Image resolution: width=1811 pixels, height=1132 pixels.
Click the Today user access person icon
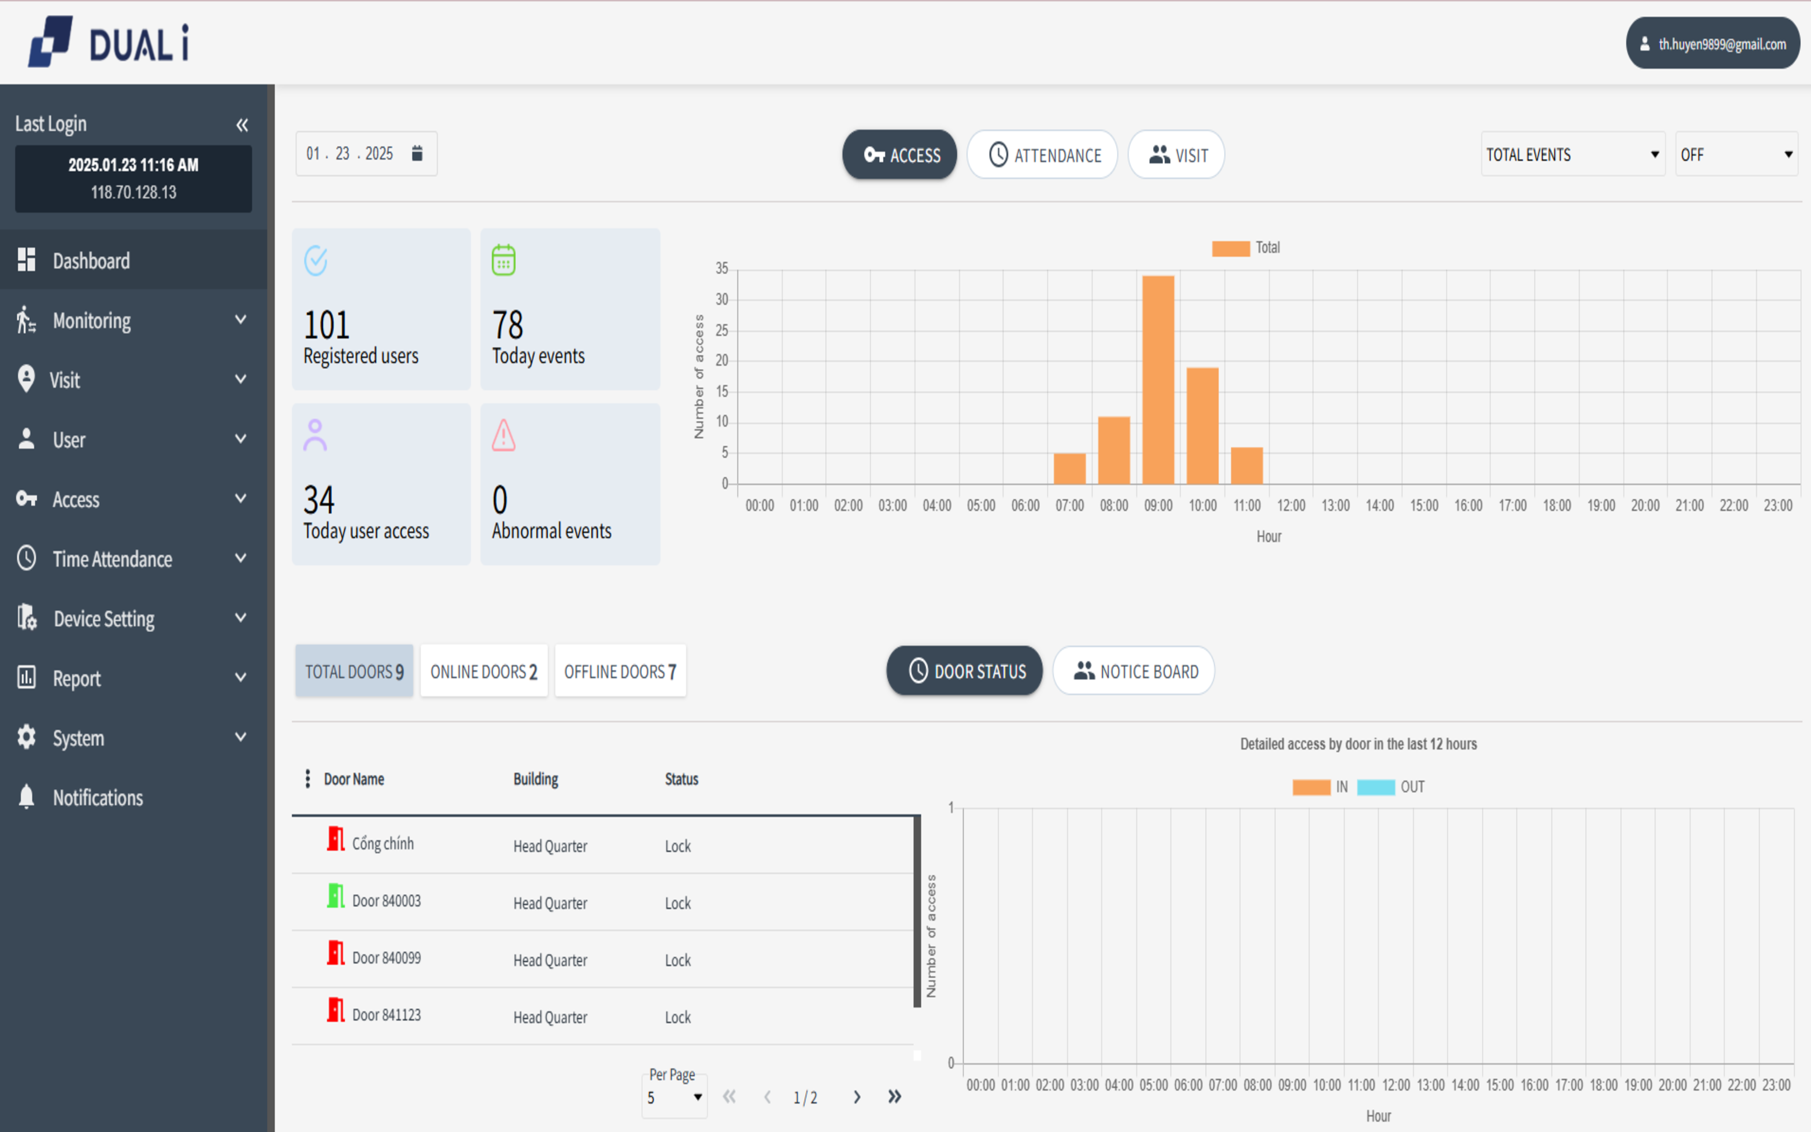(315, 435)
